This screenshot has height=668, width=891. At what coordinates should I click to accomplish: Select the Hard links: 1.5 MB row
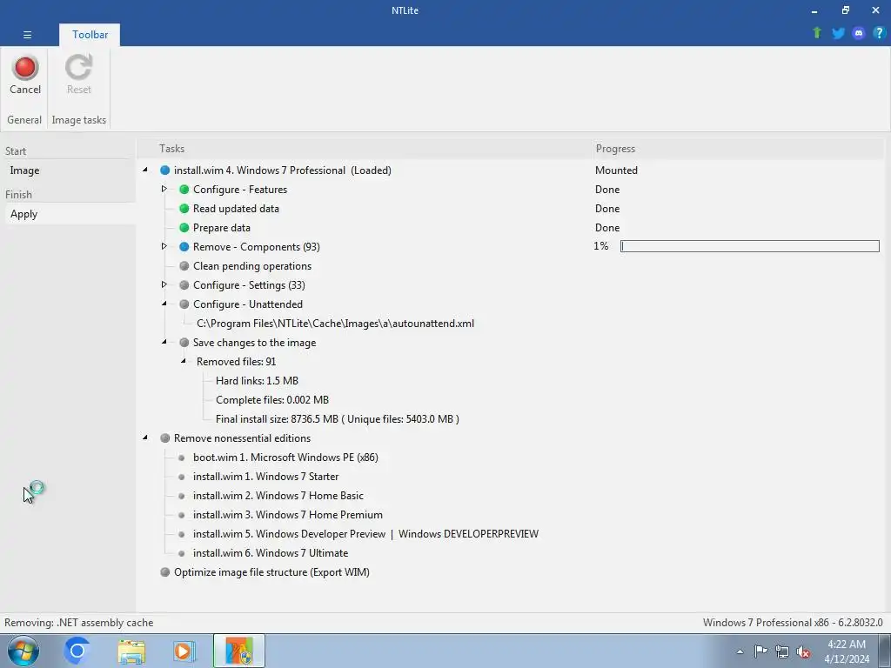click(257, 381)
